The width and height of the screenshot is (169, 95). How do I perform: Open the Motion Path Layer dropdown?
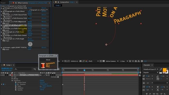coord(38,10)
